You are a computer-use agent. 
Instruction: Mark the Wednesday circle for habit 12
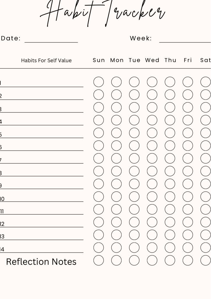tap(152, 222)
